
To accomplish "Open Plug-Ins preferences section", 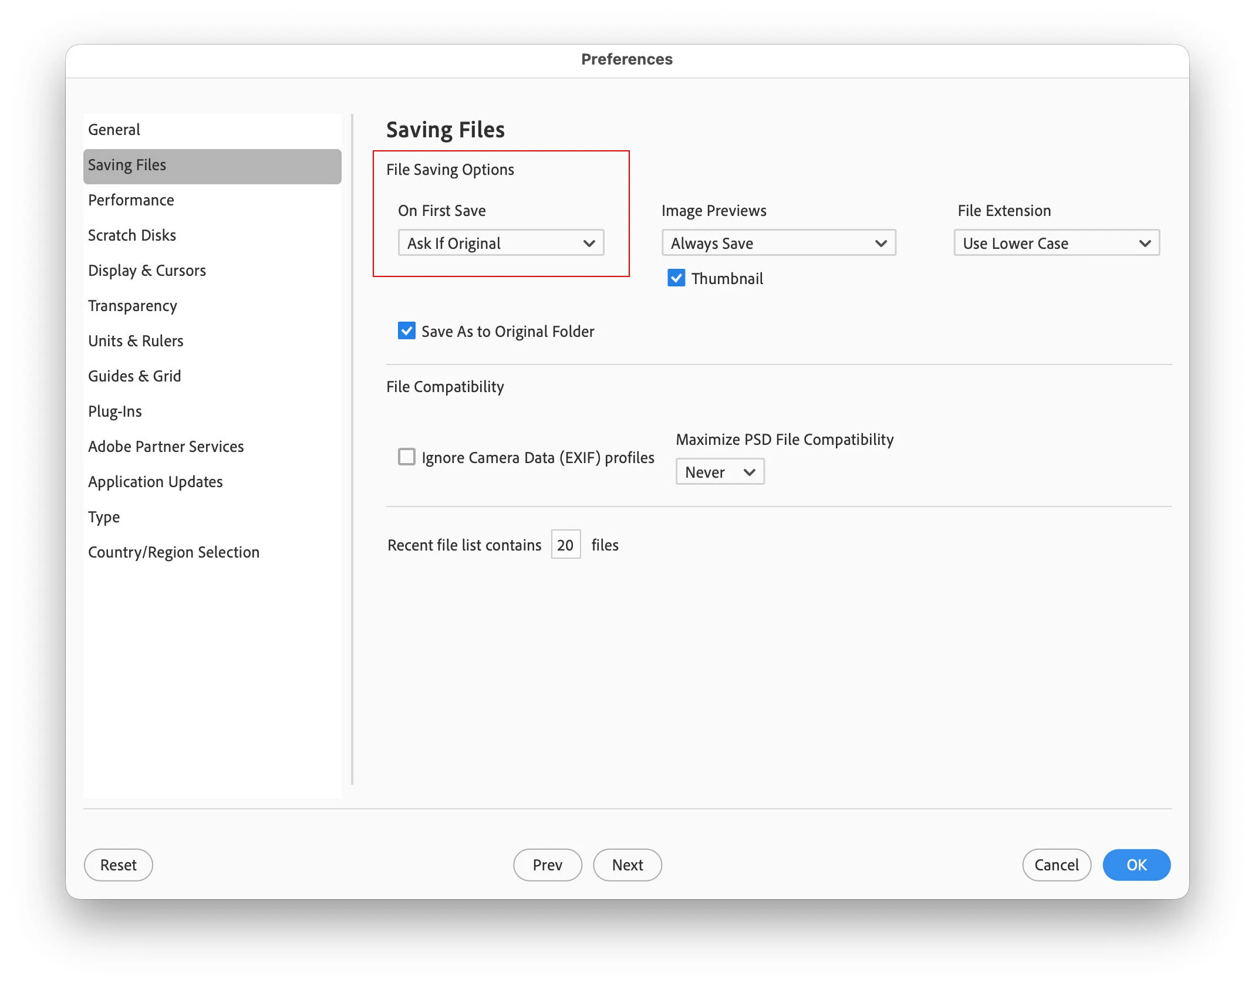I will click(x=114, y=411).
